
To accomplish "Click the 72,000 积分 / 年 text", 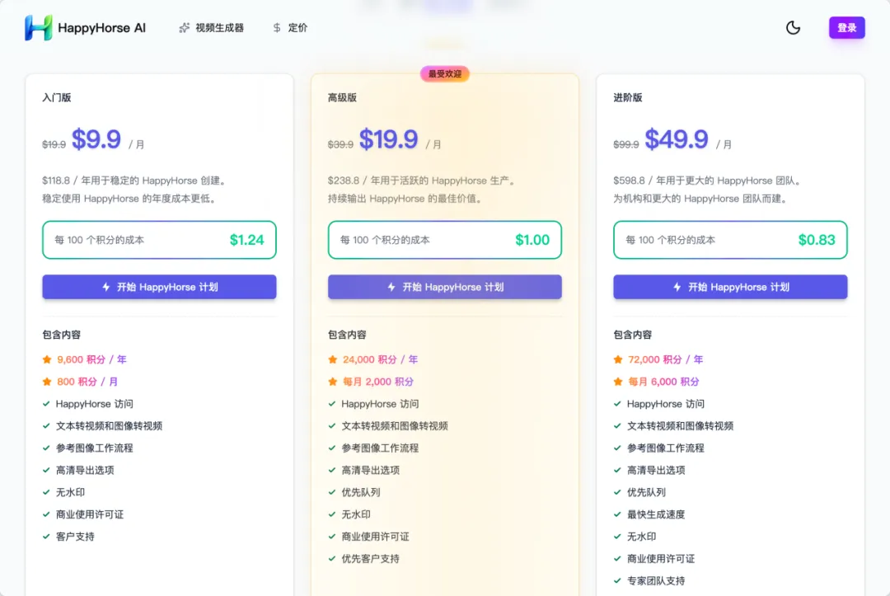I will click(x=666, y=359).
